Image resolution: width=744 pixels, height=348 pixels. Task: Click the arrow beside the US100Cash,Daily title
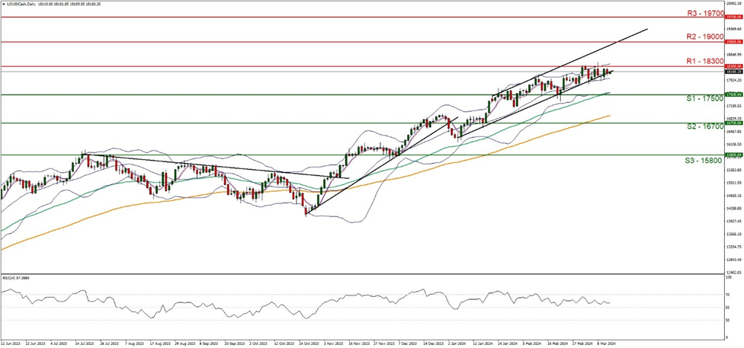(3, 4)
